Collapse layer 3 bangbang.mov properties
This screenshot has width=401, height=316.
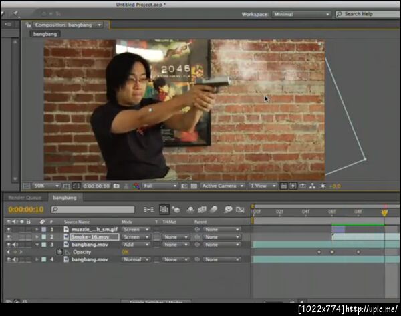(x=37, y=245)
